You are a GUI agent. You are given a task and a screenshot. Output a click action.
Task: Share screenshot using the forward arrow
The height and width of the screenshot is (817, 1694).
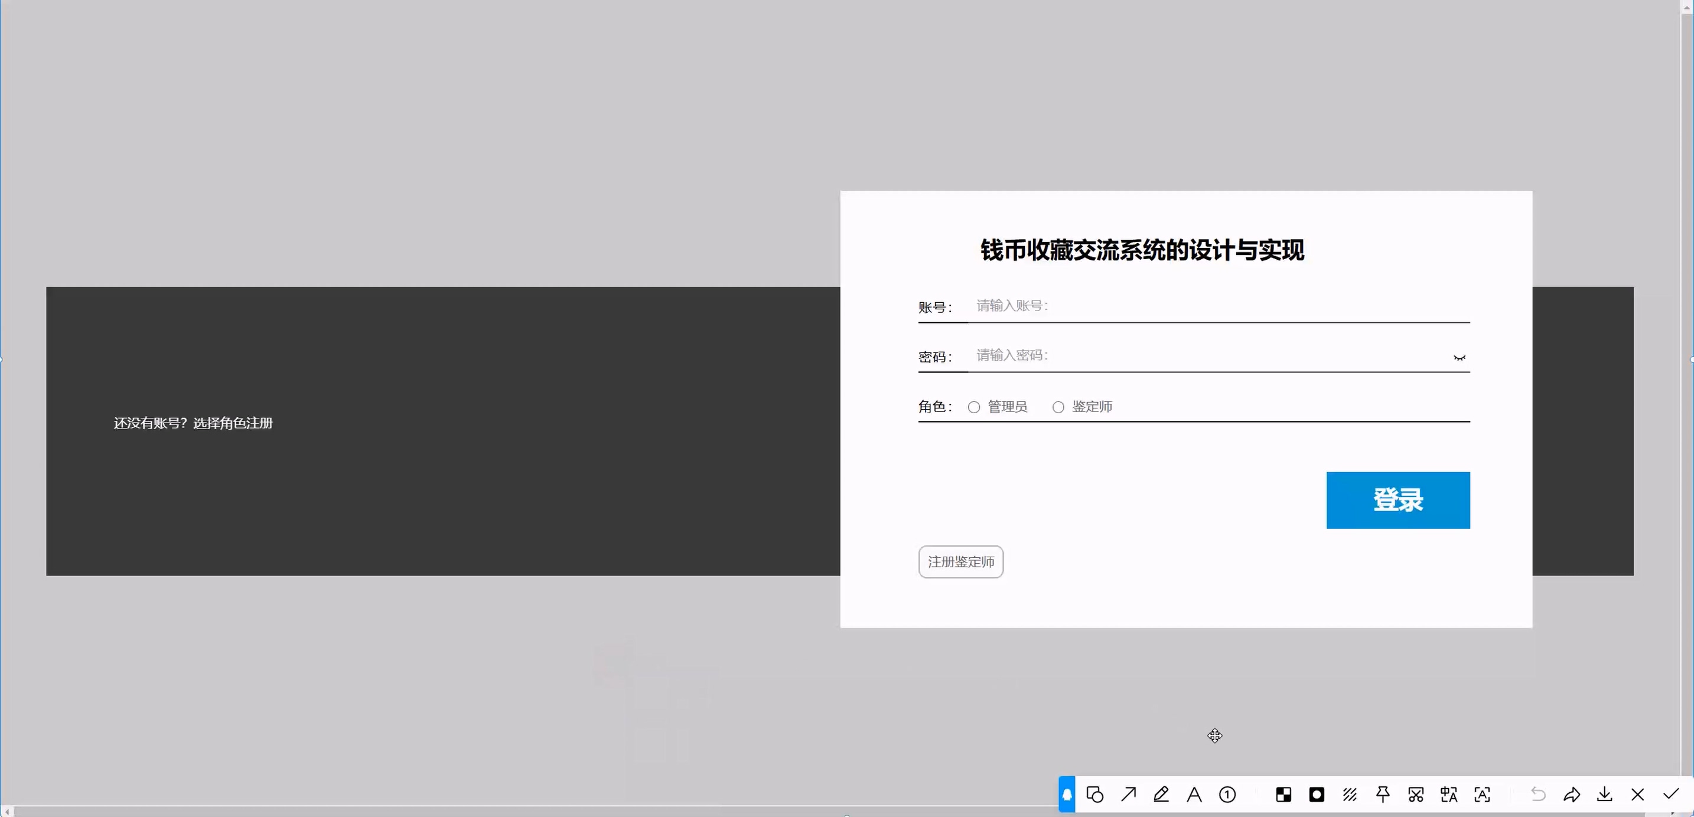pyautogui.click(x=1572, y=795)
